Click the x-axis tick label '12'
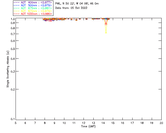 click(x=84, y=123)
